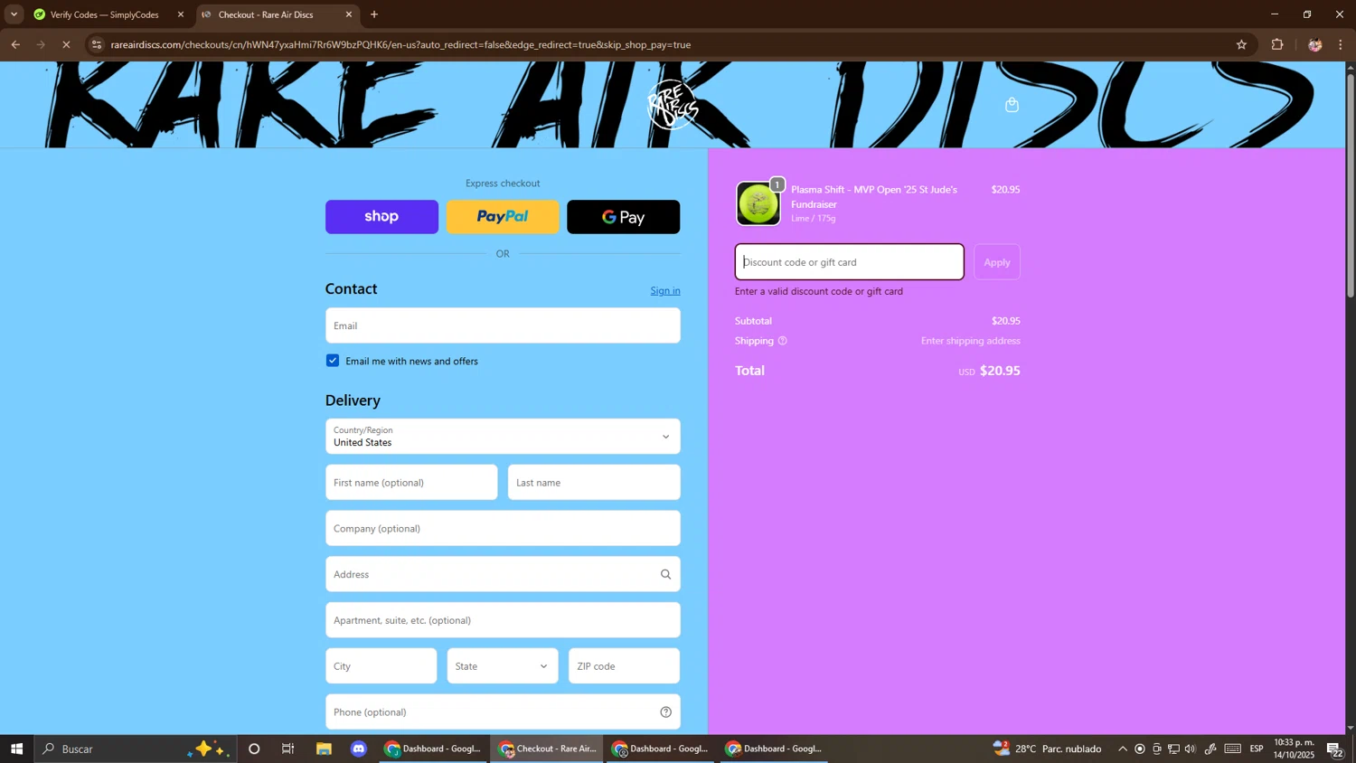Pay with the Shop Pay button

coord(381,217)
